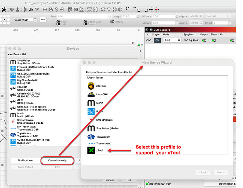Click Next in New Device Wizard
Viewport: 243px width, 188px height.
point(220,173)
